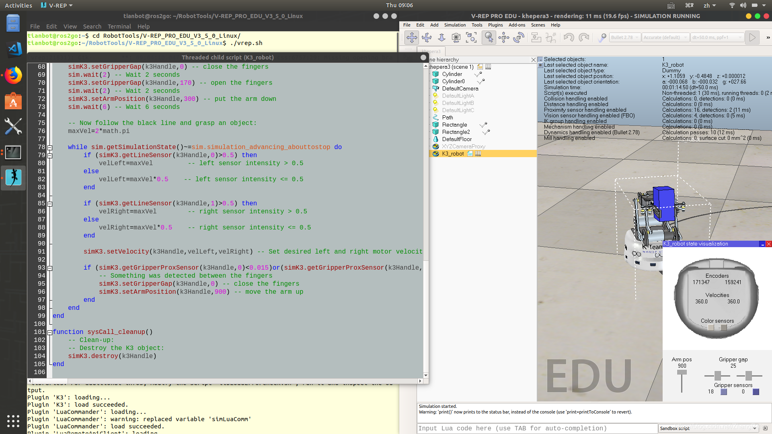Viewport: 772px width, 434px height.
Task: Select the camera rotate tool
Action: click(427, 38)
